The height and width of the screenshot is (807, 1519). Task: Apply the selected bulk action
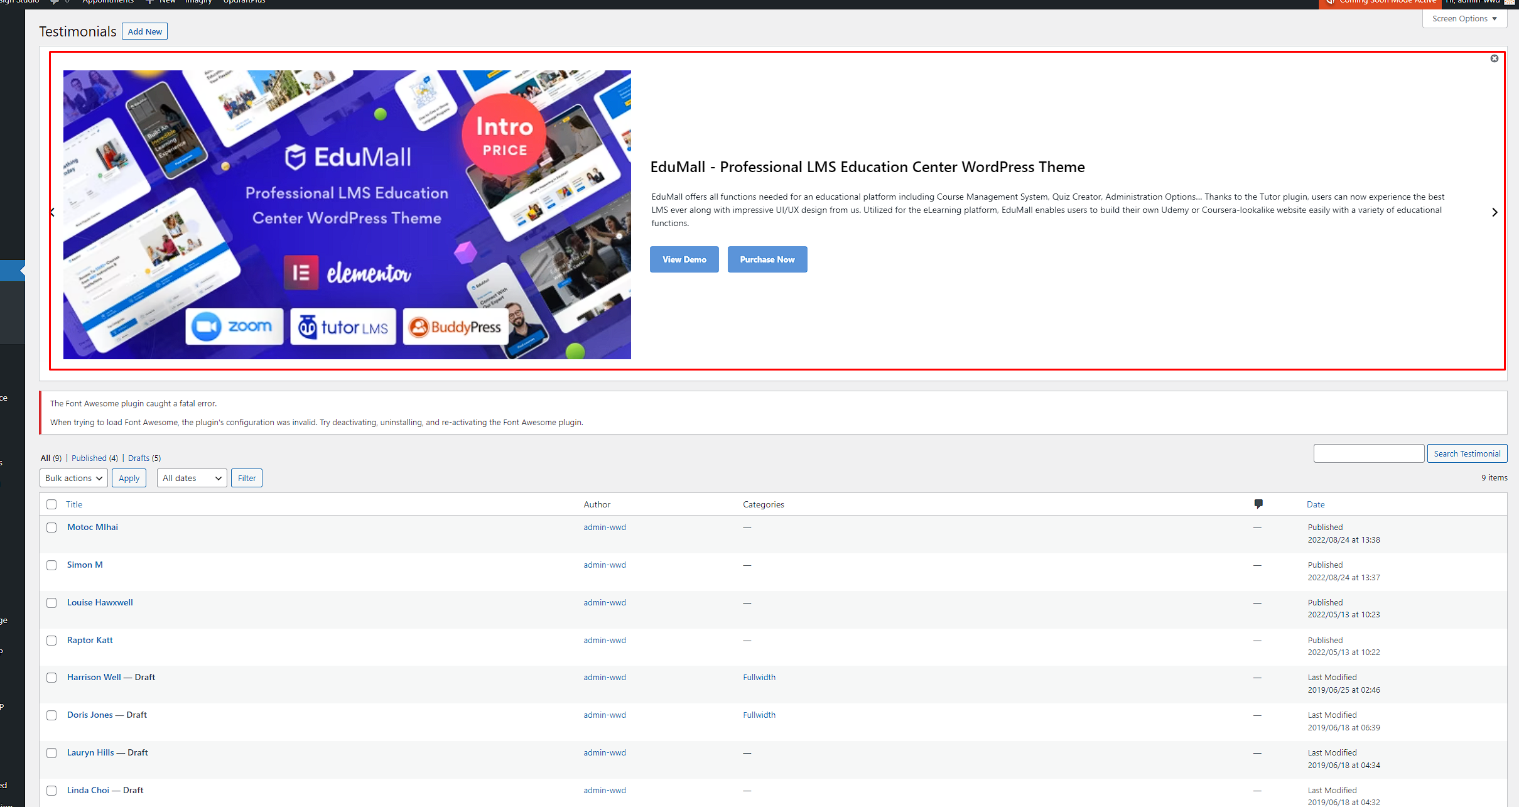(x=129, y=478)
